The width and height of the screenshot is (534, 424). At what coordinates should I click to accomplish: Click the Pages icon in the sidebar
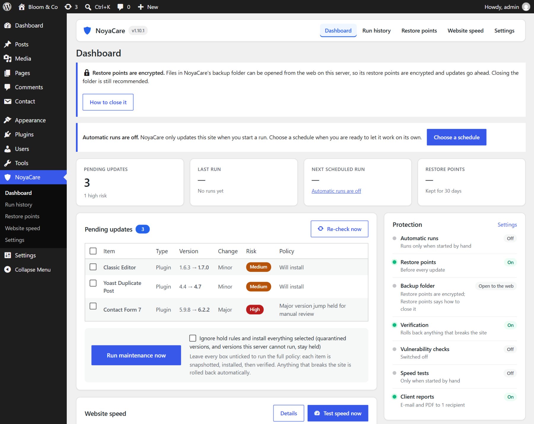[x=8, y=73]
